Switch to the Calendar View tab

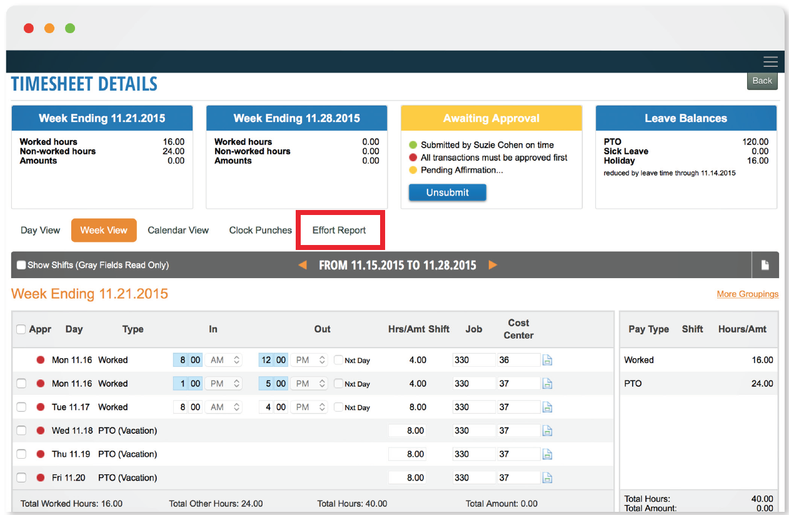178,230
